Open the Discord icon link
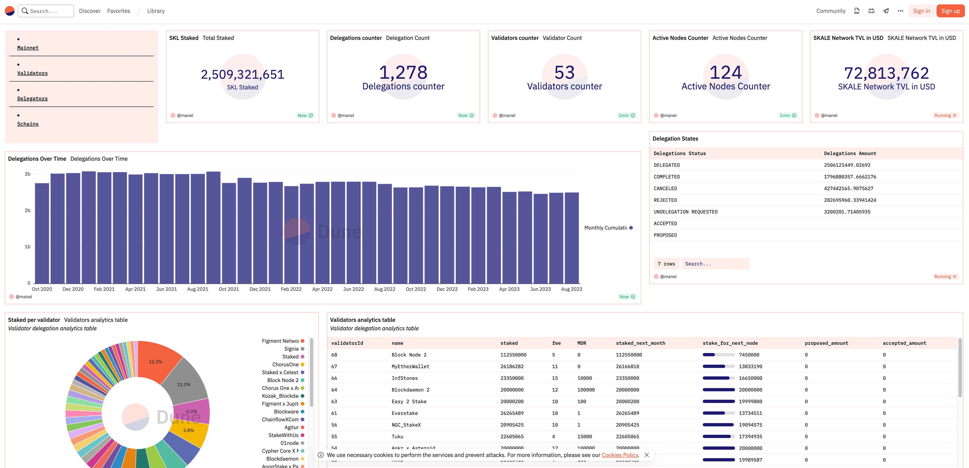This screenshot has width=969, height=468. click(x=871, y=11)
